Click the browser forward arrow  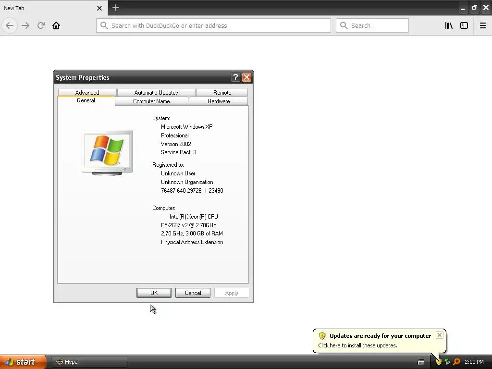click(x=25, y=25)
